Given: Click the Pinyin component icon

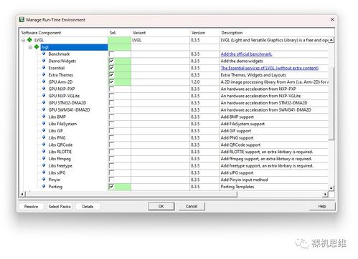Looking at the screenshot, I should click(x=44, y=179).
